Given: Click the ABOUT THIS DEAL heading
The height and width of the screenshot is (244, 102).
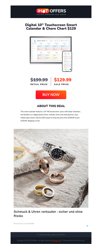Looking at the screenshot, I should 51,106.
